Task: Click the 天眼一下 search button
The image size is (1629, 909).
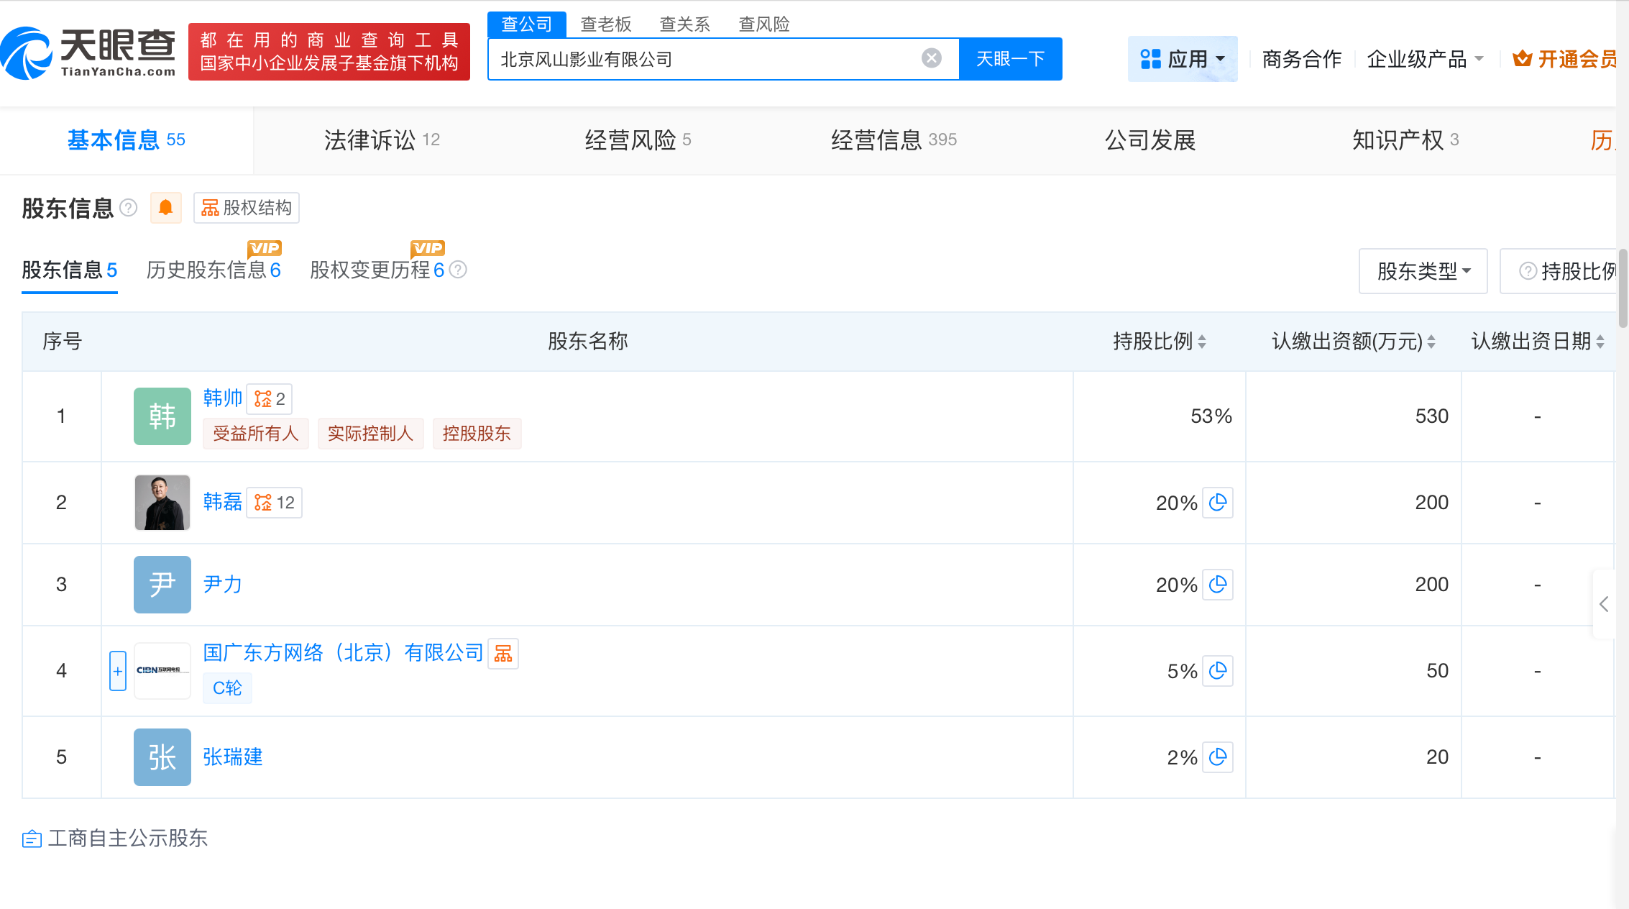Action: tap(1010, 58)
